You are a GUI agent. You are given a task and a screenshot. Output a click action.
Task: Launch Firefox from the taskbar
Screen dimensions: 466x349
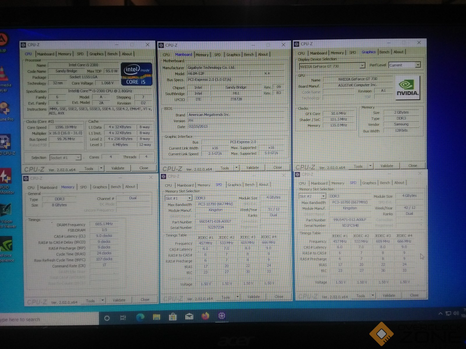click(x=205, y=316)
